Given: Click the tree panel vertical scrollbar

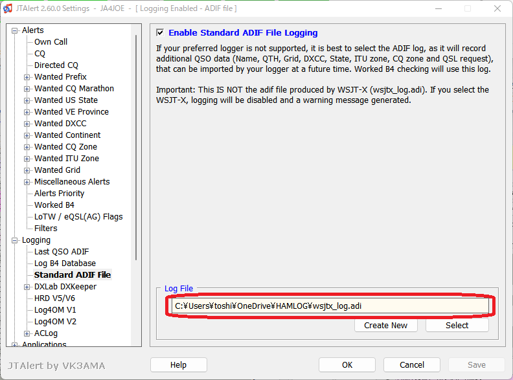Looking at the screenshot, I should [136, 147].
